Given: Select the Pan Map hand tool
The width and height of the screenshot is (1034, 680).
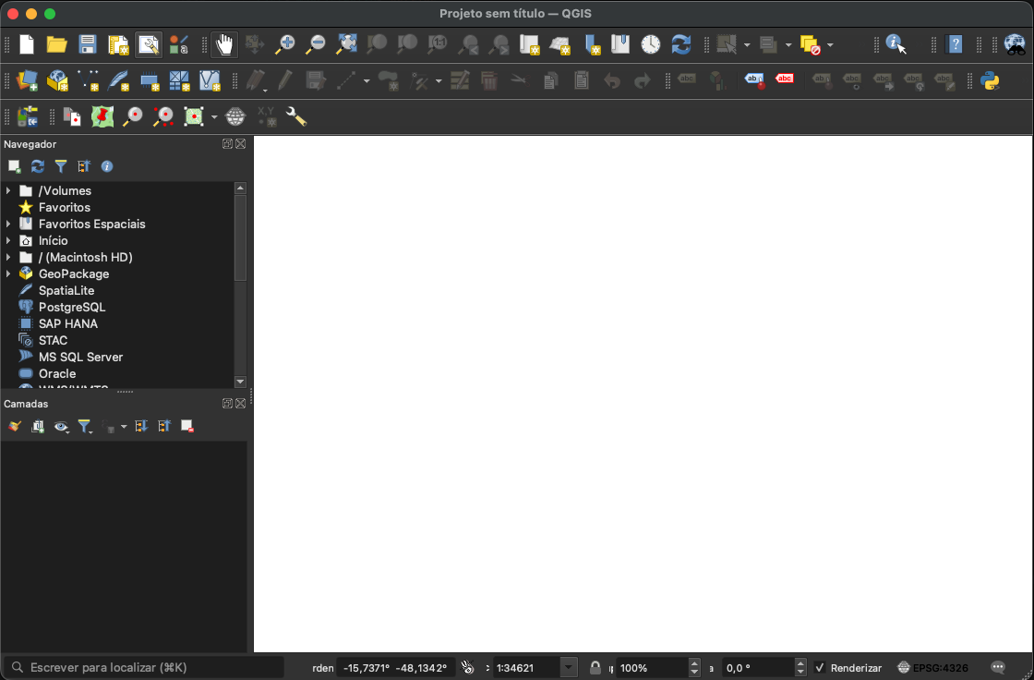Looking at the screenshot, I should 224,44.
